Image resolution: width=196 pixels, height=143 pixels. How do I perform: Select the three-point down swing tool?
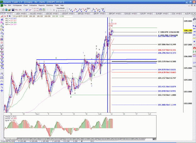click(x=84, y=10)
